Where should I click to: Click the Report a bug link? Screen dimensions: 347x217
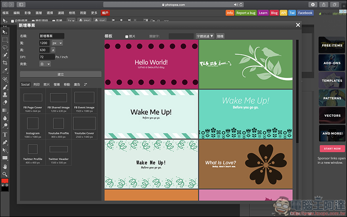pyautogui.click(x=246, y=13)
